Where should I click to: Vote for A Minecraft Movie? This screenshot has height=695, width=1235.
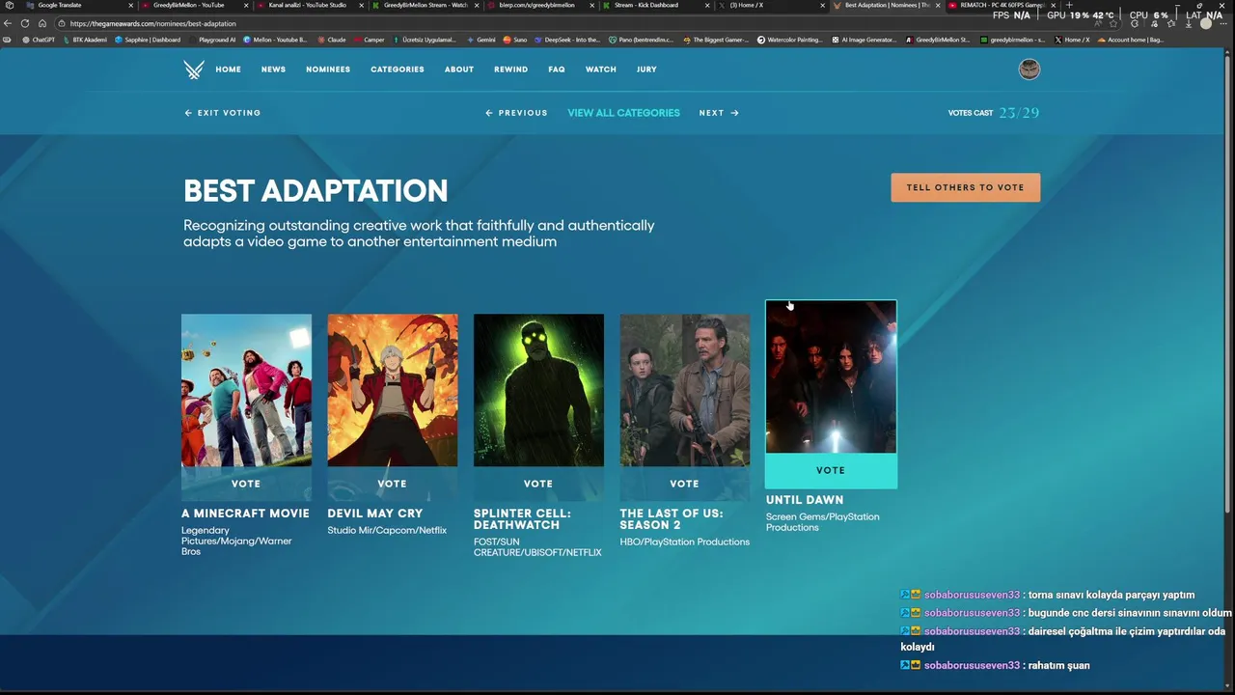(246, 484)
